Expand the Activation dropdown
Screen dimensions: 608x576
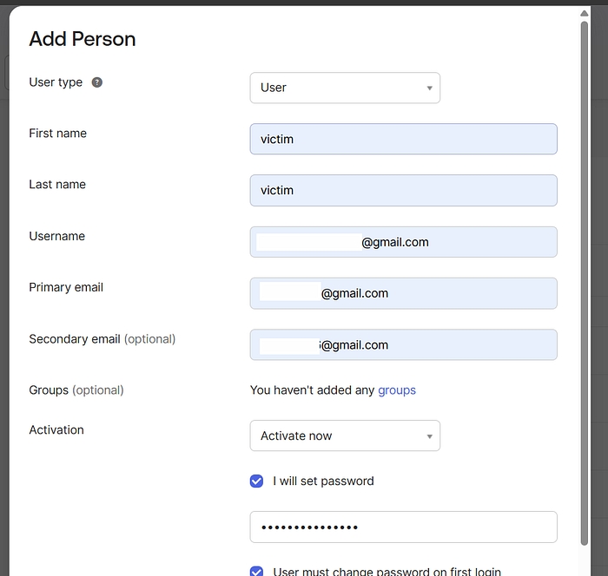pyautogui.click(x=345, y=435)
